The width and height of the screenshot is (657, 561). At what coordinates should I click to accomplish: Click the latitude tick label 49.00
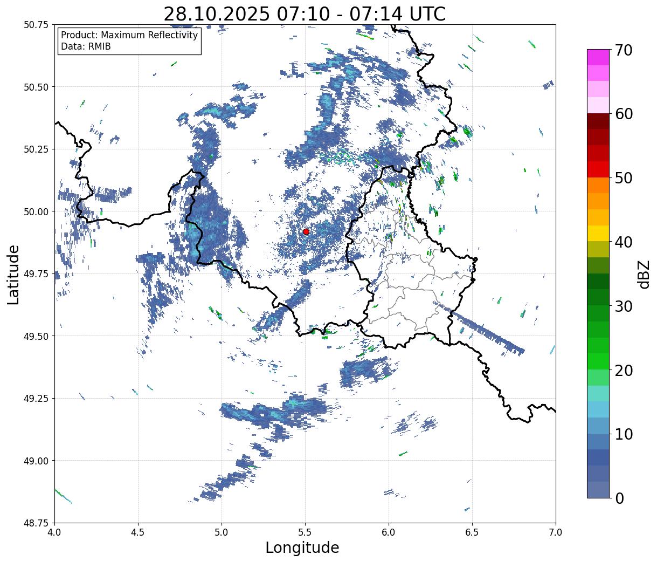36,461
